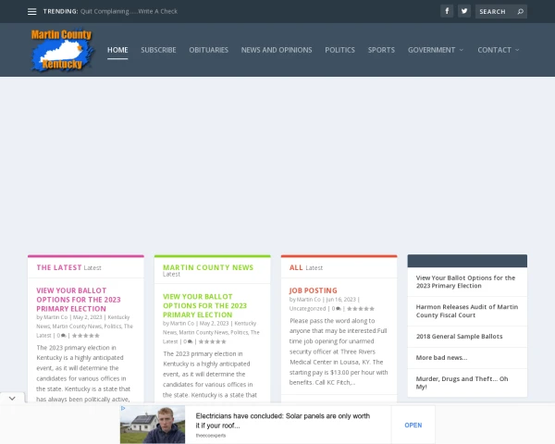
Task: Open trending story Quit Complaining Write A Check
Action: pos(129,11)
